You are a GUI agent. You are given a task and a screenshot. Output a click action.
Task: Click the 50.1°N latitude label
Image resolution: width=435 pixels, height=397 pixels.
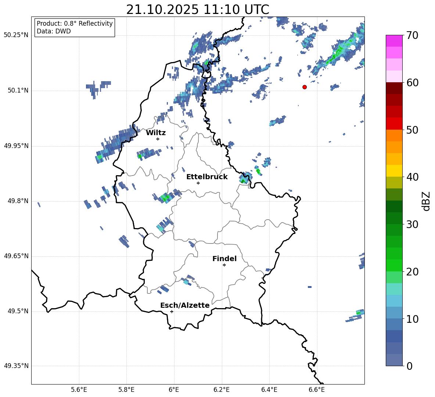click(18, 91)
